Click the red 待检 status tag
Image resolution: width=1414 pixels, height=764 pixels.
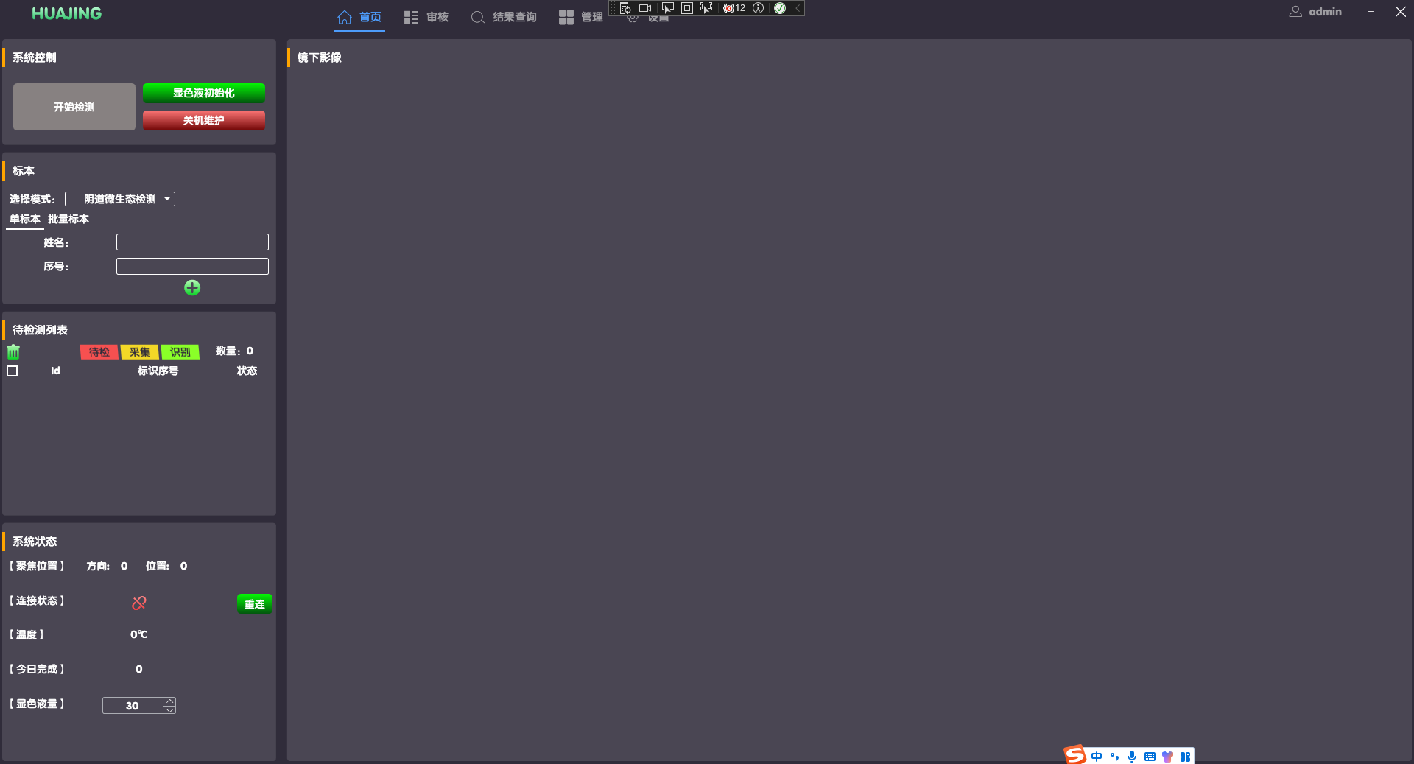(x=99, y=352)
